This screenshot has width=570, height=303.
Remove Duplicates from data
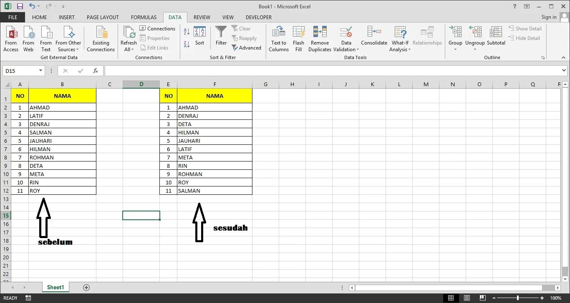(x=320, y=39)
